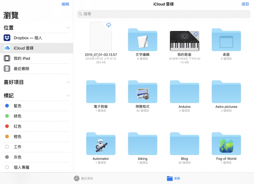Select the 個人專屬 tag circle
The height and width of the screenshot is (184, 254).
(x=7, y=167)
